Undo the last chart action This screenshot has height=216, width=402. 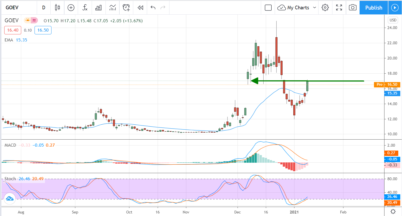[x=153, y=8]
